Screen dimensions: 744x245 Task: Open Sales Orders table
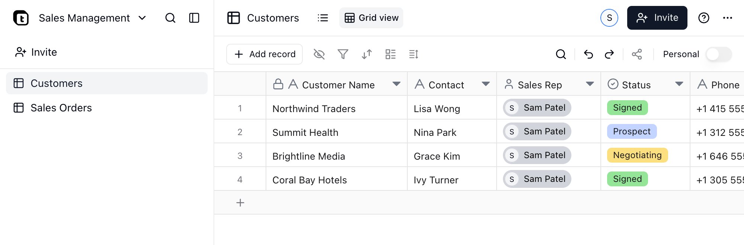point(107,108)
